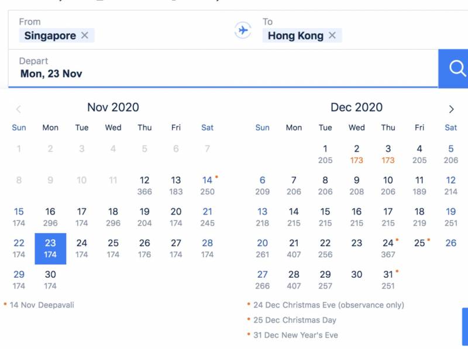This screenshot has width=468, height=349.
Task: Choose 12 Nov priced at 366
Action: click(x=144, y=185)
